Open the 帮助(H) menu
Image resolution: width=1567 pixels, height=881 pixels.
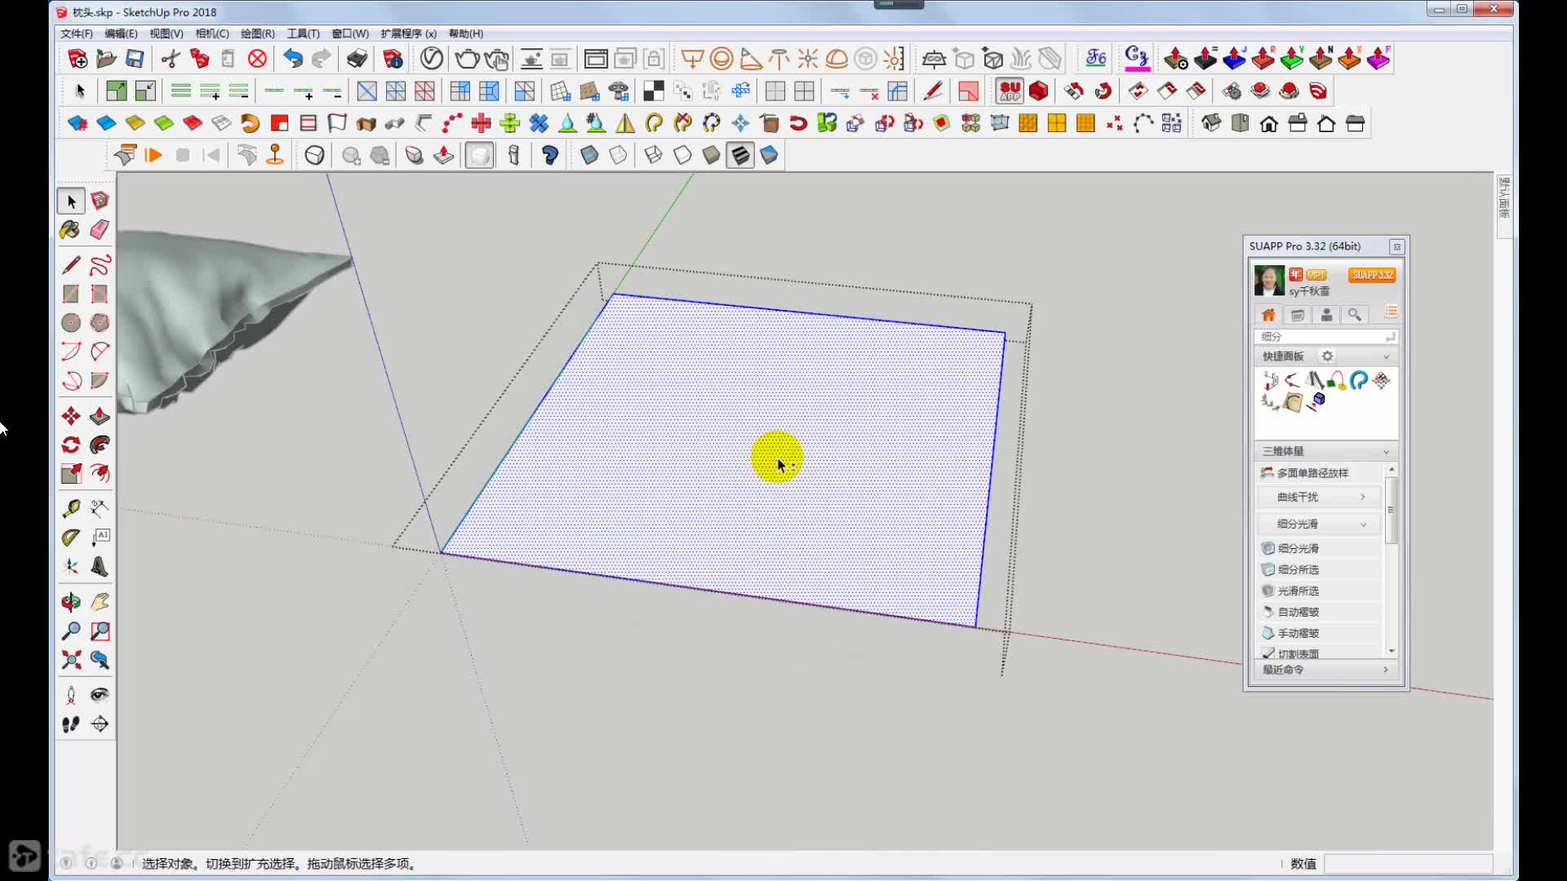[x=466, y=33]
